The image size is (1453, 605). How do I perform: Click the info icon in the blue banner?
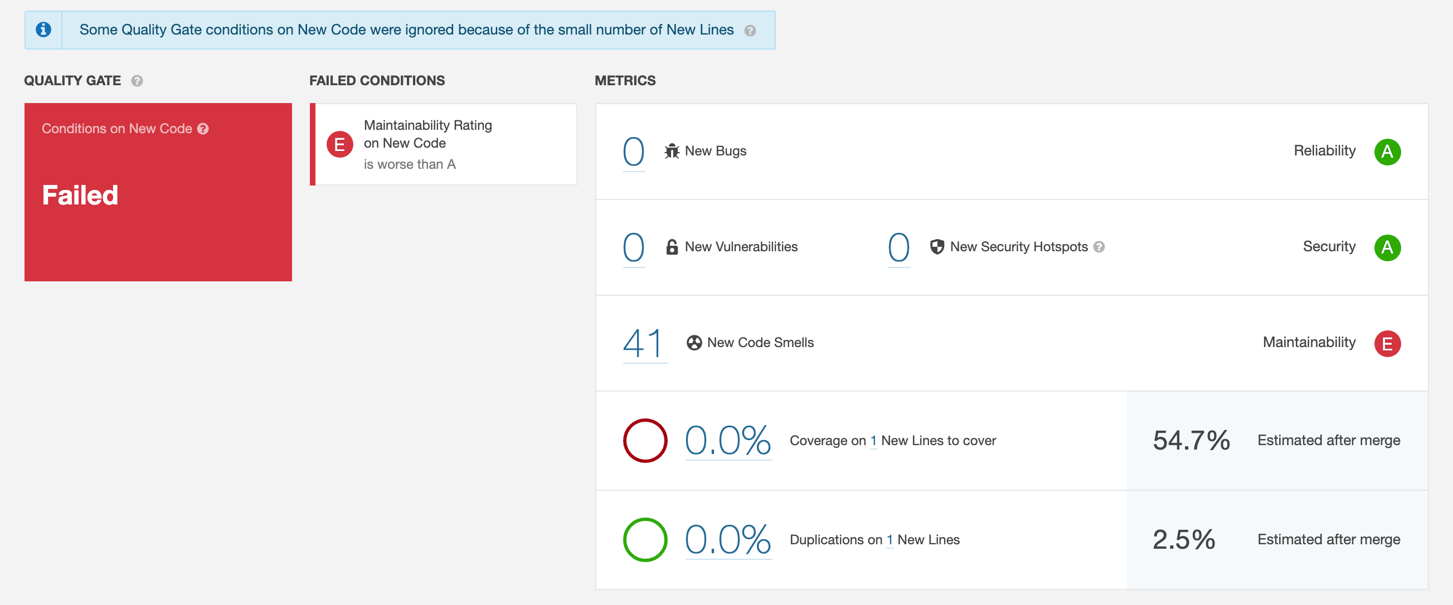pyautogui.click(x=43, y=30)
